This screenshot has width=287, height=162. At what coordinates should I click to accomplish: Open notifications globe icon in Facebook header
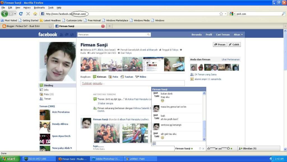coord(72,34)
